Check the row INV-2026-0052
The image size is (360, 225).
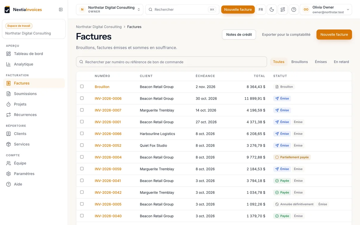pos(82,145)
